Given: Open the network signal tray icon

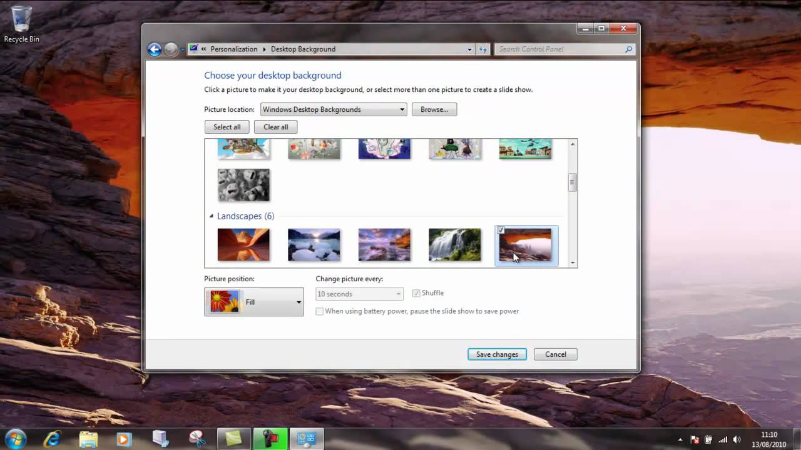Looking at the screenshot, I should pyautogui.click(x=723, y=439).
